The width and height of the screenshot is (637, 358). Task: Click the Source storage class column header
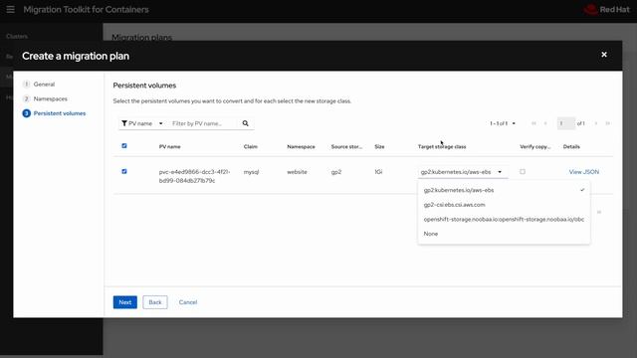coord(346,146)
